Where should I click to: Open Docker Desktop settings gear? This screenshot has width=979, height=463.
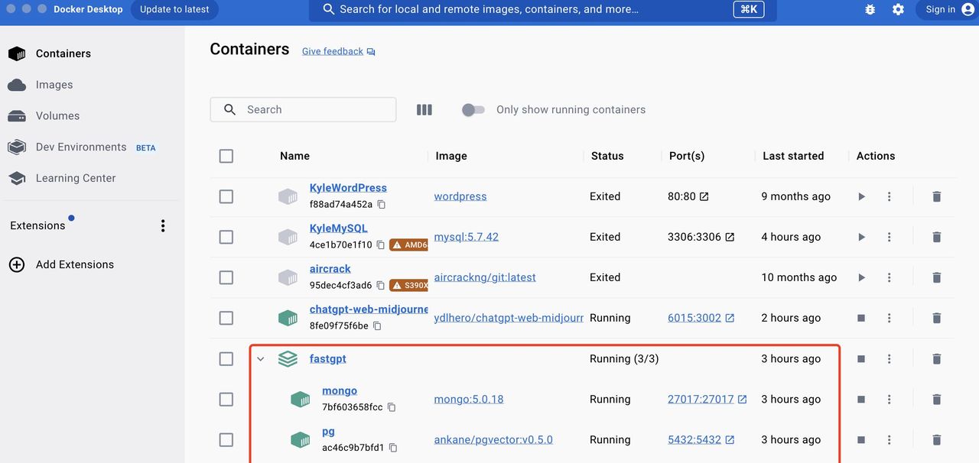click(x=898, y=9)
